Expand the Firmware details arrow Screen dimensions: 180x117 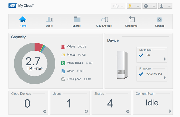[165, 78]
